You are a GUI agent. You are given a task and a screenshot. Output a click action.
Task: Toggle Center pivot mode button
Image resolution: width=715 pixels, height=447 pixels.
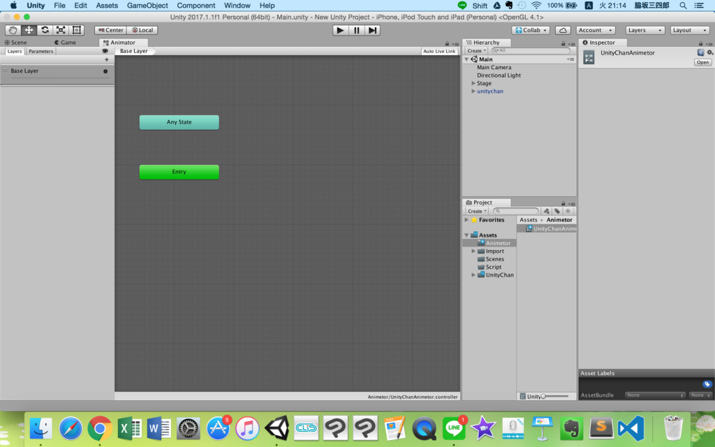[x=111, y=30]
